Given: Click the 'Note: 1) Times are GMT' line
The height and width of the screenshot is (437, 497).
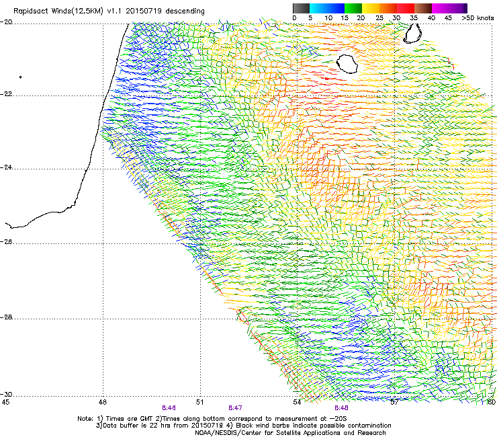Looking at the screenshot, I should pos(212,419).
